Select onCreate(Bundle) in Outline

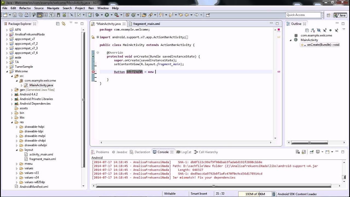click(320, 45)
